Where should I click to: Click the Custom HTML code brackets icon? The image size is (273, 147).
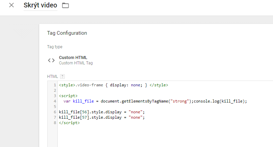[51, 60]
